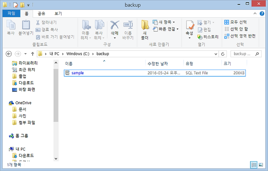Select OneDrive in navigation pane
This screenshot has width=268, height=171.
20,103
